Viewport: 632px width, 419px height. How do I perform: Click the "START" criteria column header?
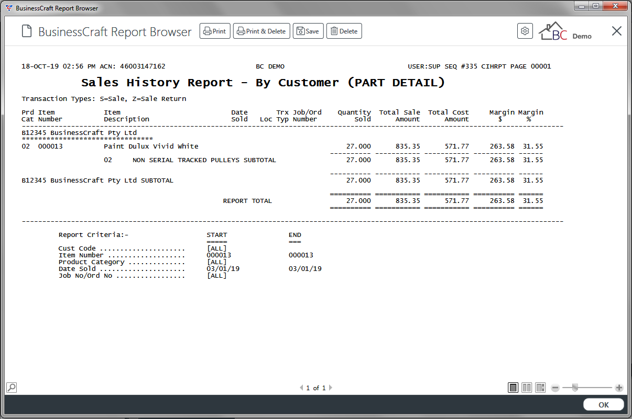[217, 235]
